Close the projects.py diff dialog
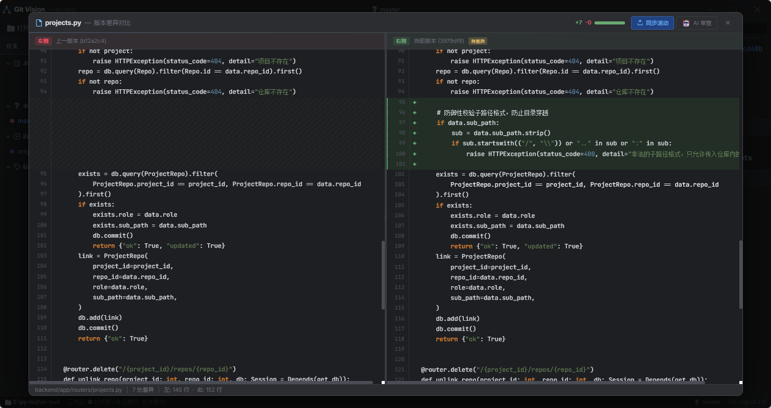This screenshot has width=771, height=408. click(728, 23)
